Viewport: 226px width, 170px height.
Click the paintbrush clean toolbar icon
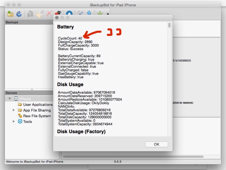[x=40, y=14]
